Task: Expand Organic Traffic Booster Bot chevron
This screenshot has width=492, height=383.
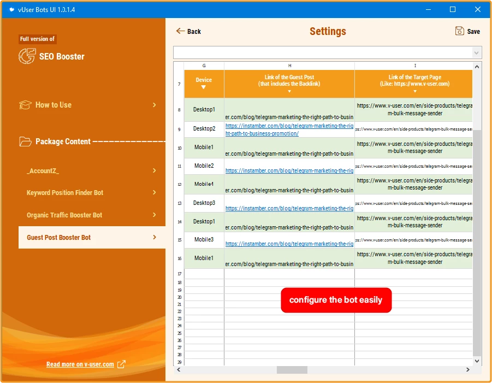Action: point(154,215)
